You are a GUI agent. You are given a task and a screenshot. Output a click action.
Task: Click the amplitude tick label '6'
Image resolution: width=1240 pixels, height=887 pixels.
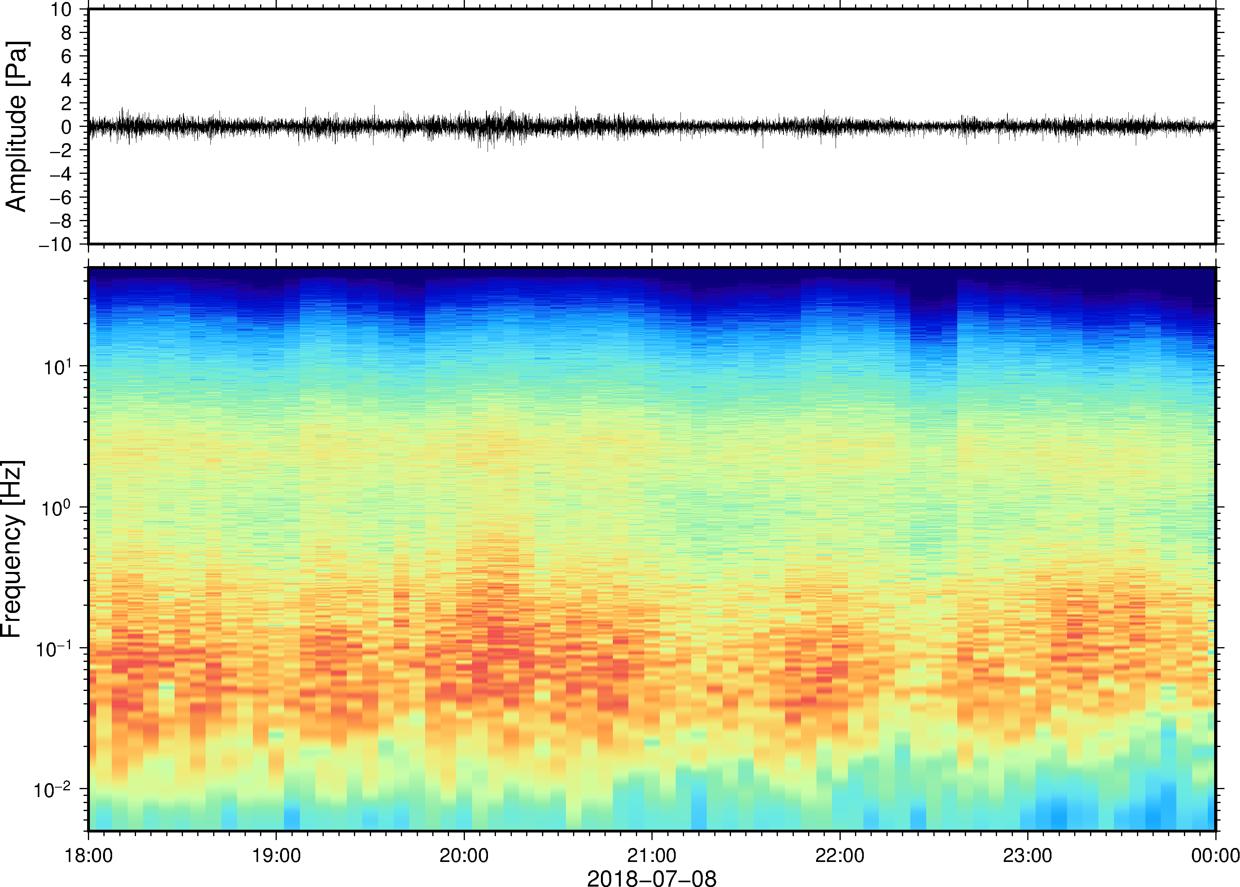(67, 56)
